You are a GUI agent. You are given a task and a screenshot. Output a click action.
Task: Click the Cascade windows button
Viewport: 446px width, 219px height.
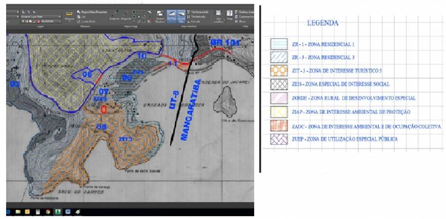pos(193,22)
